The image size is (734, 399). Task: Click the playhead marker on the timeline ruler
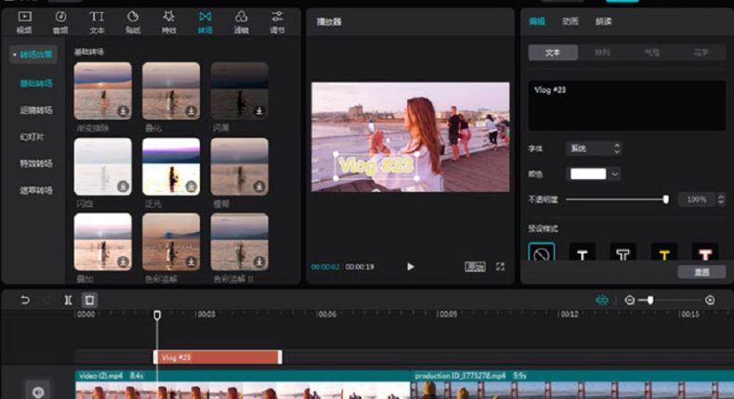pos(157,315)
